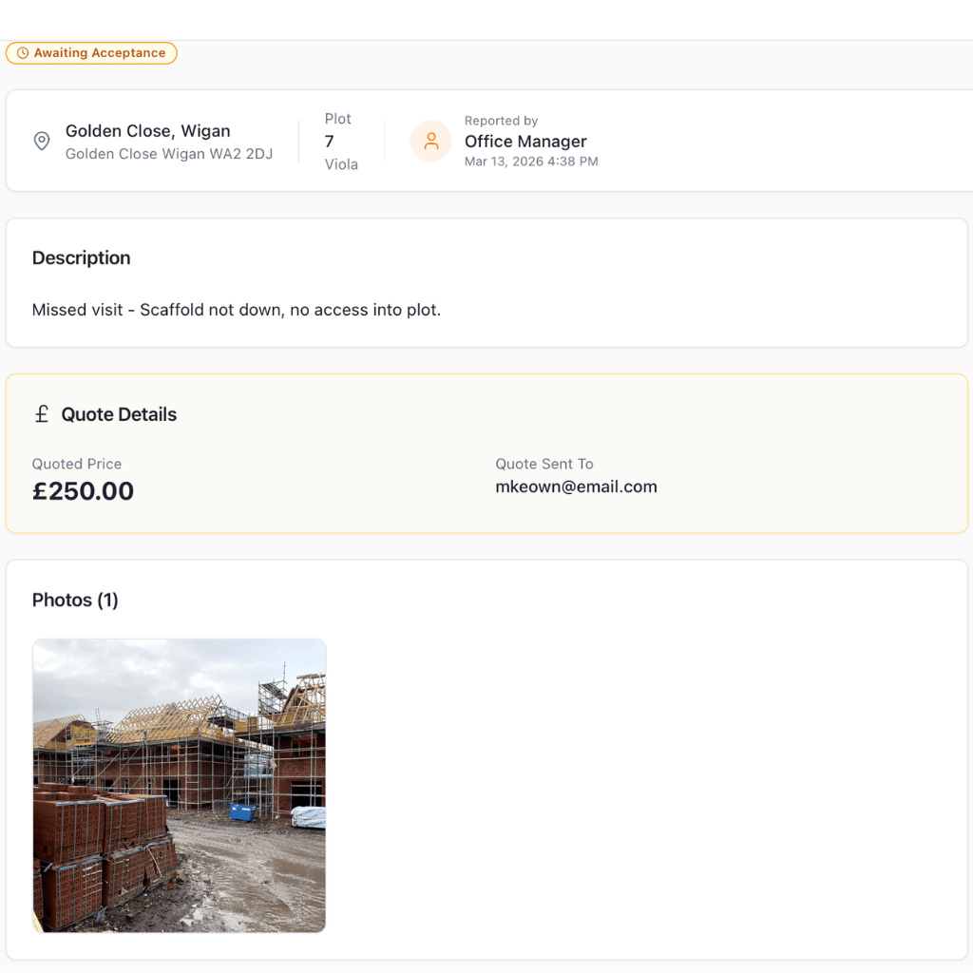973x973 pixels.
Task: Click the plot number 7
Action: (330, 142)
